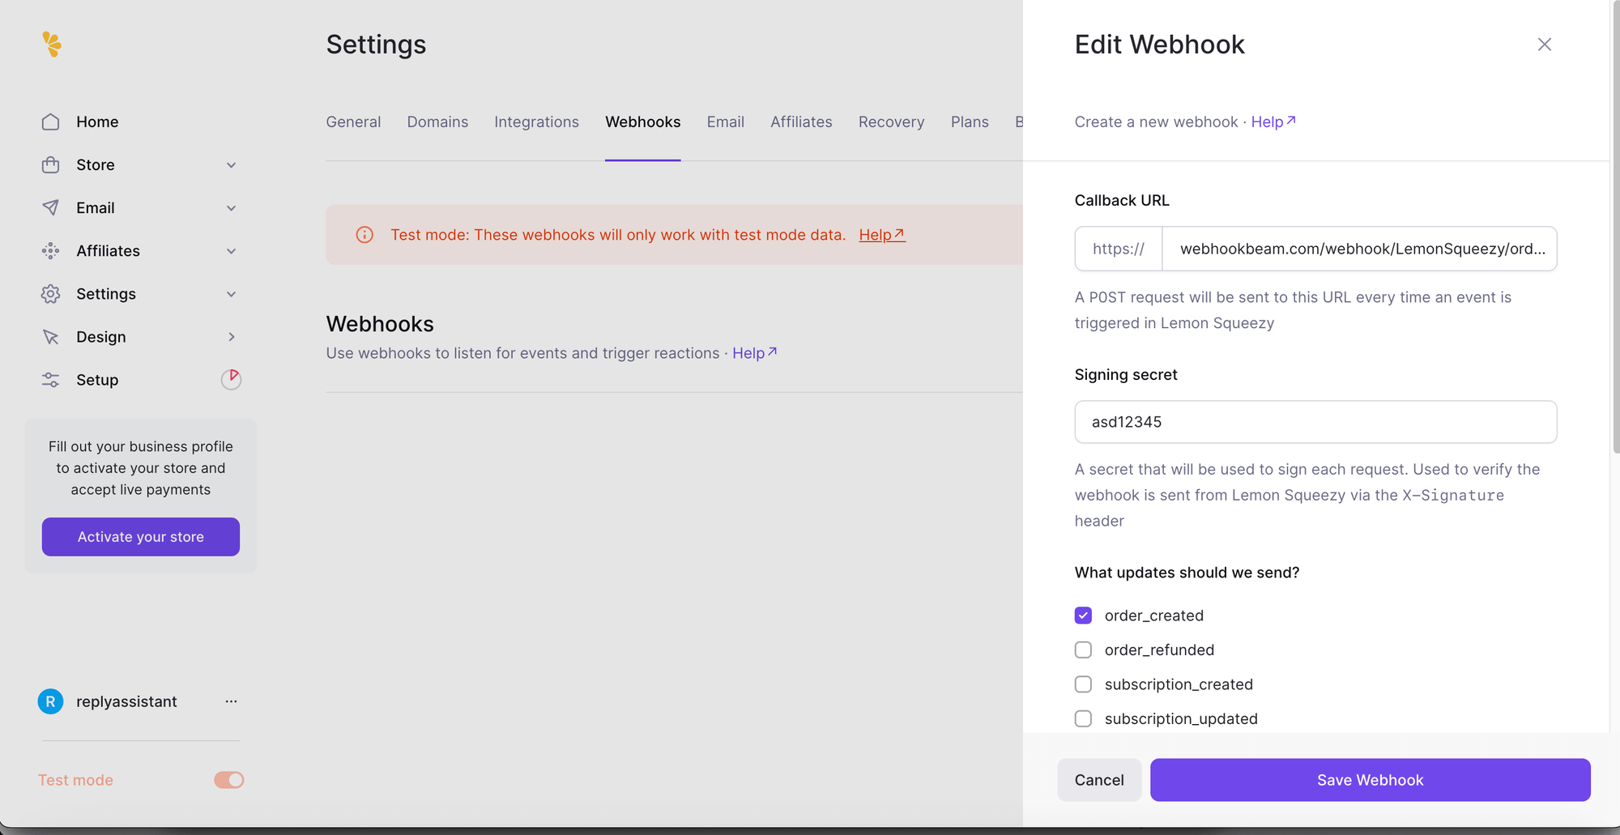Click the Setup sliders icon
The height and width of the screenshot is (835, 1620).
50,380
